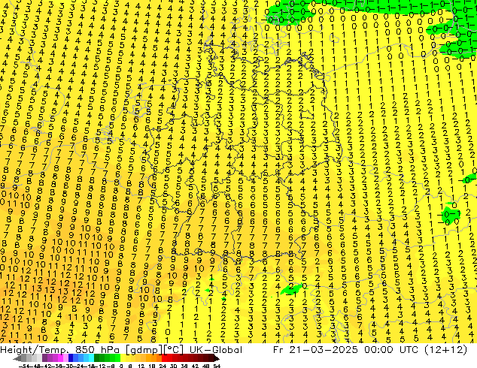This screenshot has height=368, width=477.
Task: Click the dark maroon legend swatch
Action: pos(211,358)
